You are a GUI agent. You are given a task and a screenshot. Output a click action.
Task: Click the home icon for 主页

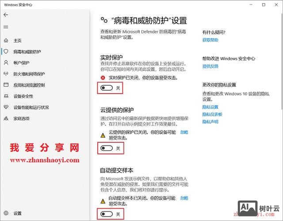pyautogui.click(x=6, y=40)
